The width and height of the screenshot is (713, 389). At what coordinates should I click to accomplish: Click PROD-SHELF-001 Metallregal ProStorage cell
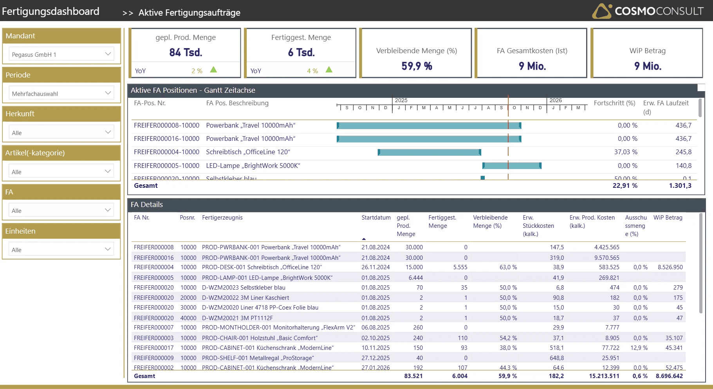pos(258,358)
